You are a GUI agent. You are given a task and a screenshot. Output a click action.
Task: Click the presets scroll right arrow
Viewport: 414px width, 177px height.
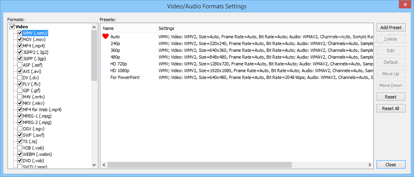tap(370, 165)
